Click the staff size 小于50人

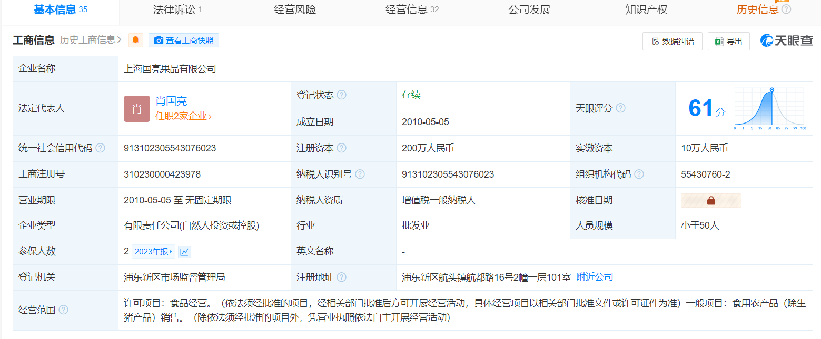point(700,225)
